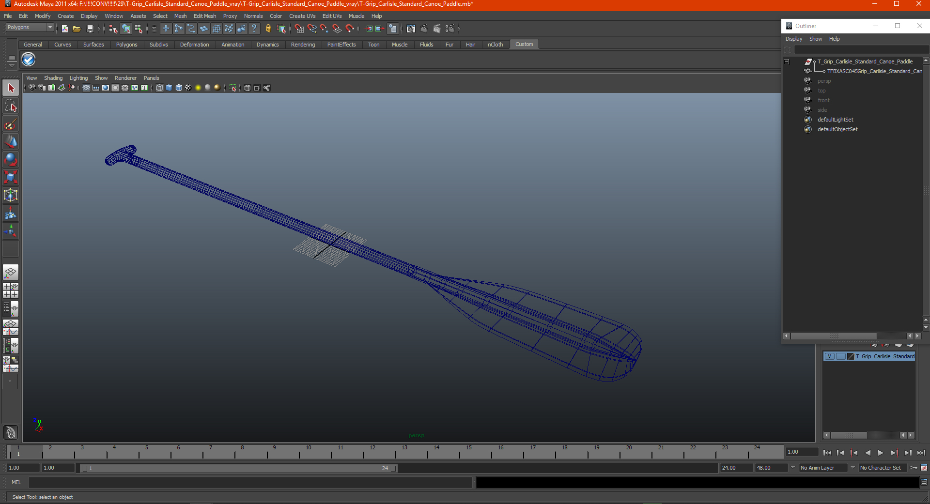The width and height of the screenshot is (930, 504).
Task: Choose the Persp/Graph Editor layout icon
Action: [x=11, y=327]
